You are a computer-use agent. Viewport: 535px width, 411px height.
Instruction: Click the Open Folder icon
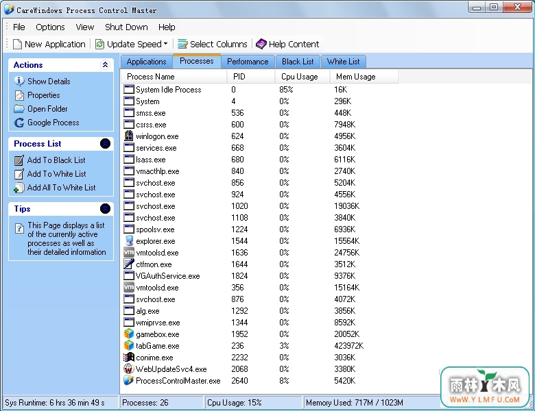pyautogui.click(x=19, y=109)
